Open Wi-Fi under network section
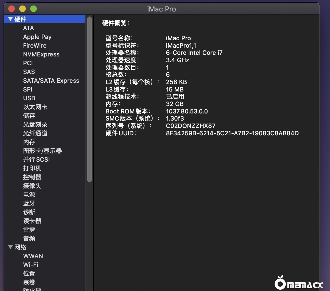 (x=31, y=265)
